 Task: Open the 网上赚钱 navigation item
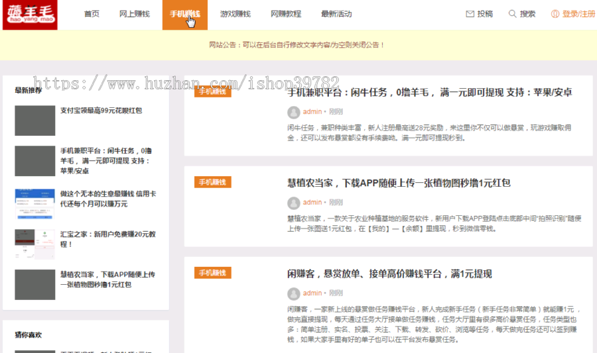coord(134,14)
